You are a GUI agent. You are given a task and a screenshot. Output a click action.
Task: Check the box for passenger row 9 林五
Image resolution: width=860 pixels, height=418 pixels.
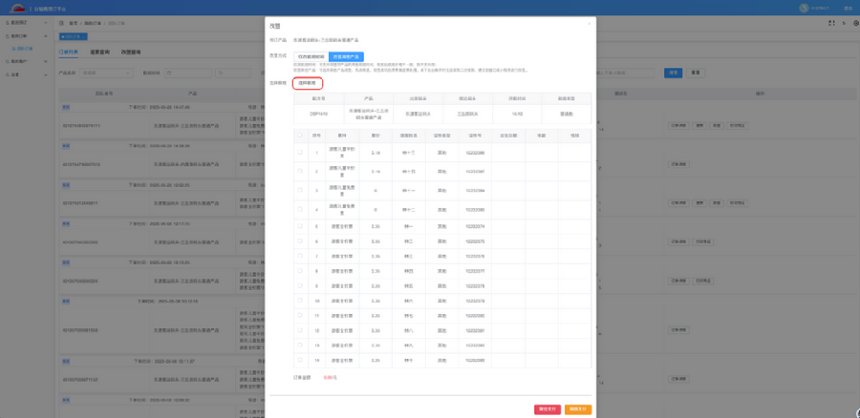299,285
